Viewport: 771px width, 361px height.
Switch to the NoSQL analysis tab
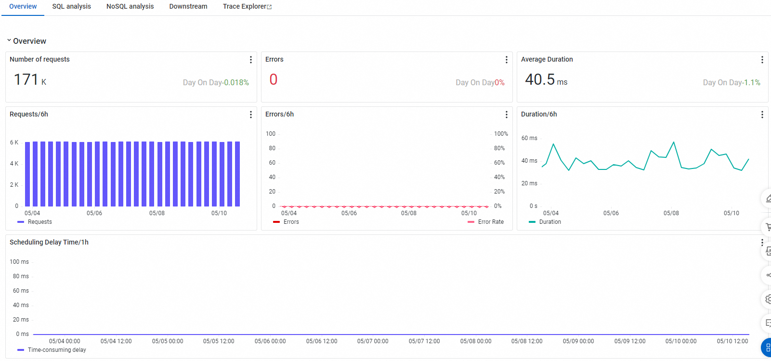coord(130,6)
